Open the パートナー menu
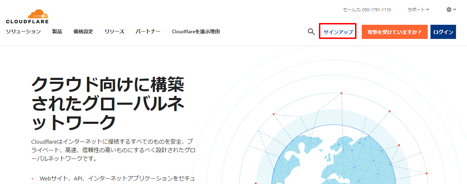The image size is (467, 184). 148,31
